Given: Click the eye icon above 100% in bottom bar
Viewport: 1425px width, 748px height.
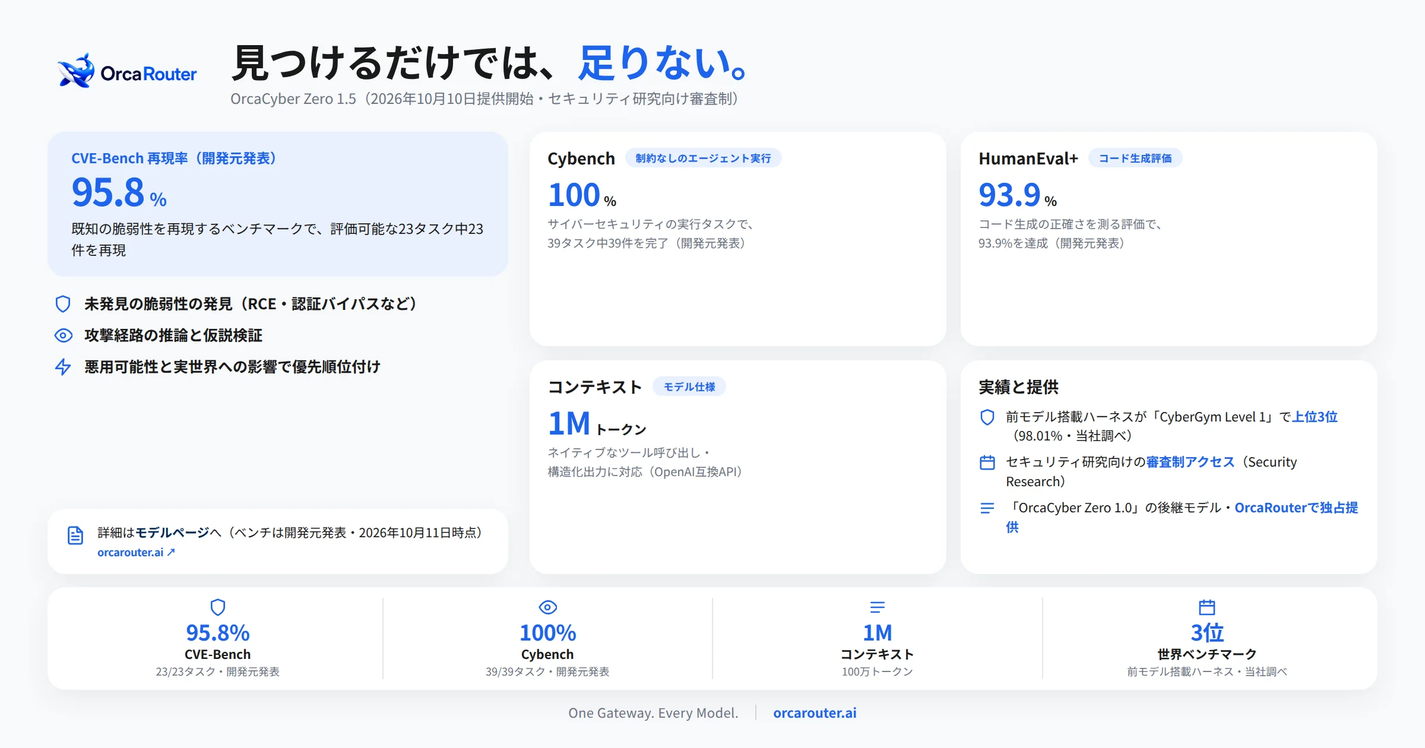Looking at the screenshot, I should click(547, 607).
